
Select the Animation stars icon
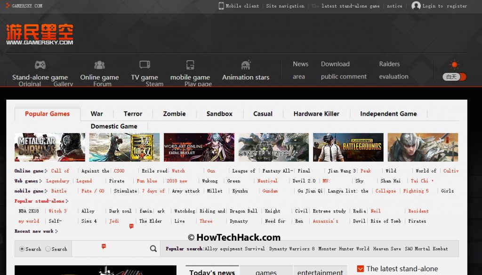click(245, 64)
